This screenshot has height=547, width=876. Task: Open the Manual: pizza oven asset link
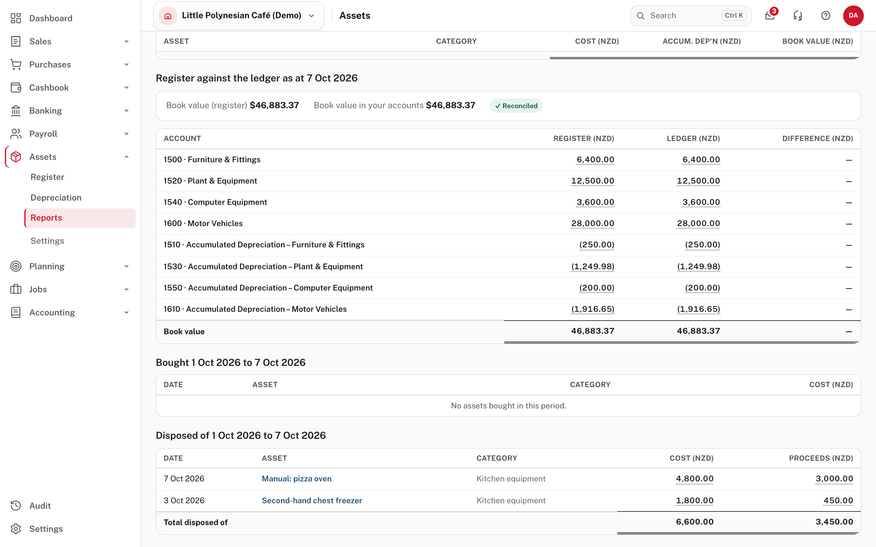pyautogui.click(x=297, y=479)
